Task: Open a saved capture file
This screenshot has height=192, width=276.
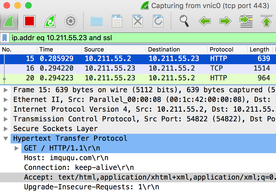Action: pos(96,21)
